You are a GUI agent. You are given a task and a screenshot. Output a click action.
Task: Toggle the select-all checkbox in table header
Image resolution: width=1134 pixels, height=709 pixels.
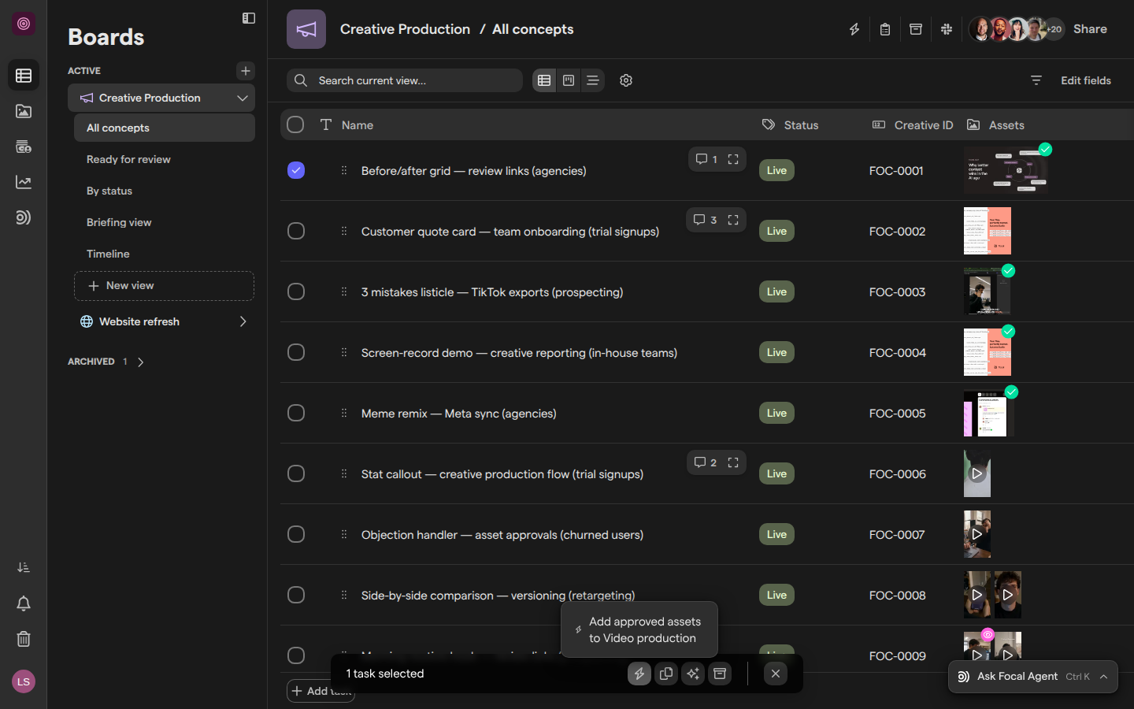point(295,124)
